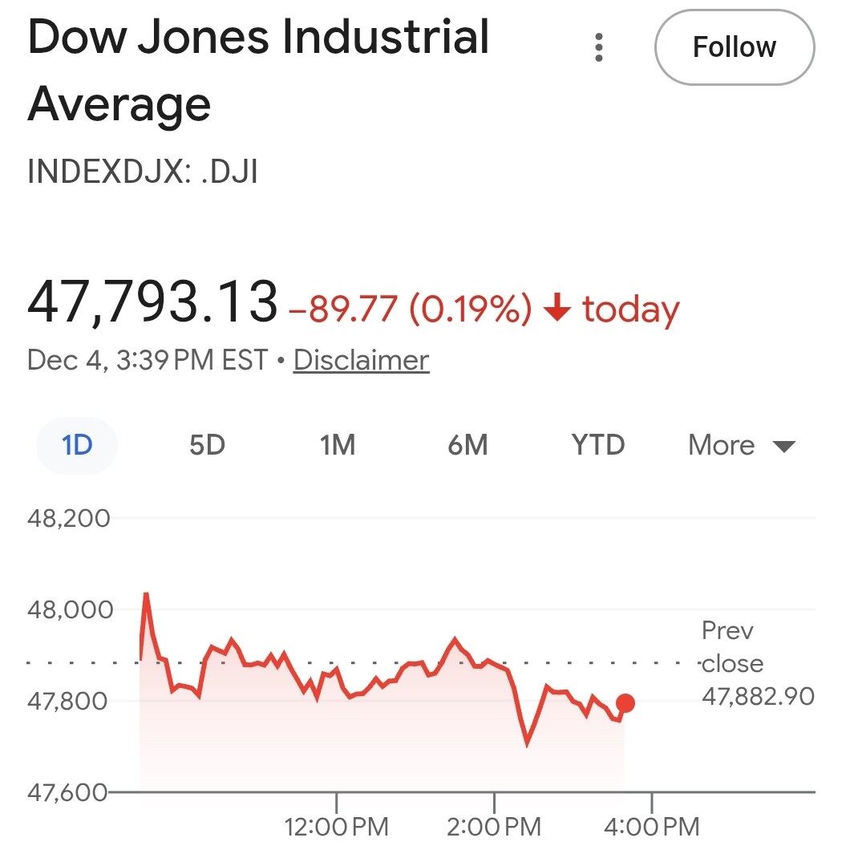
Task: Click the red current-price dot on chart
Action: click(x=625, y=703)
